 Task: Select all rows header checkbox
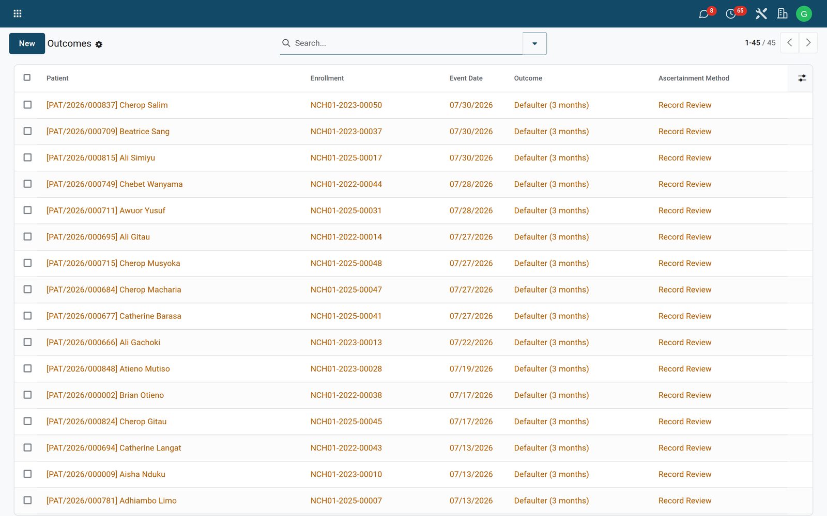pos(27,77)
